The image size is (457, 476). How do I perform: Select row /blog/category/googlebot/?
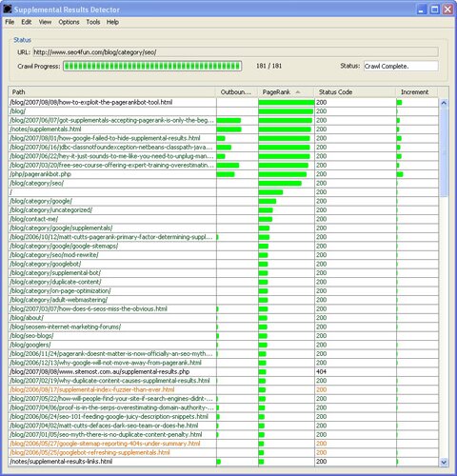click(x=224, y=264)
